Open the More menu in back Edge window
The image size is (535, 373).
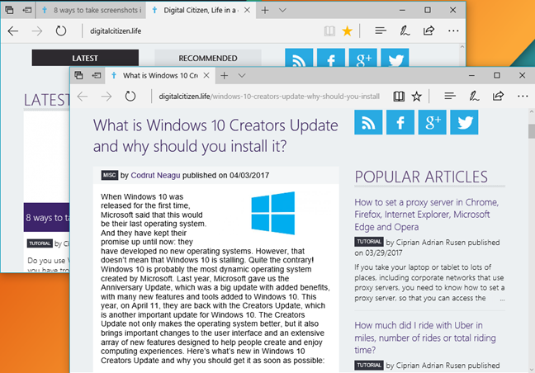pos(453,31)
